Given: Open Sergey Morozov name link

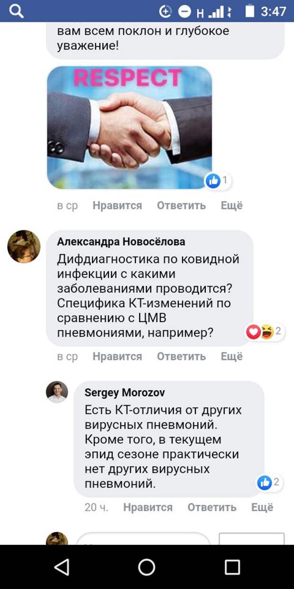Looking at the screenshot, I should (125, 393).
